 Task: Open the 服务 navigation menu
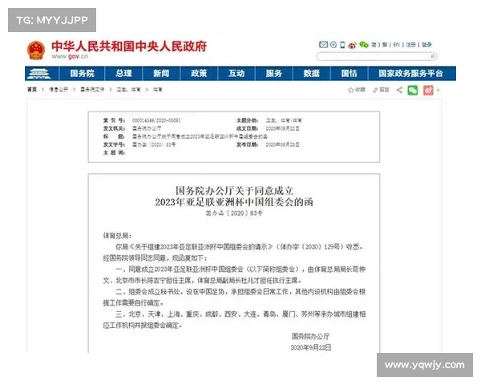[274, 73]
